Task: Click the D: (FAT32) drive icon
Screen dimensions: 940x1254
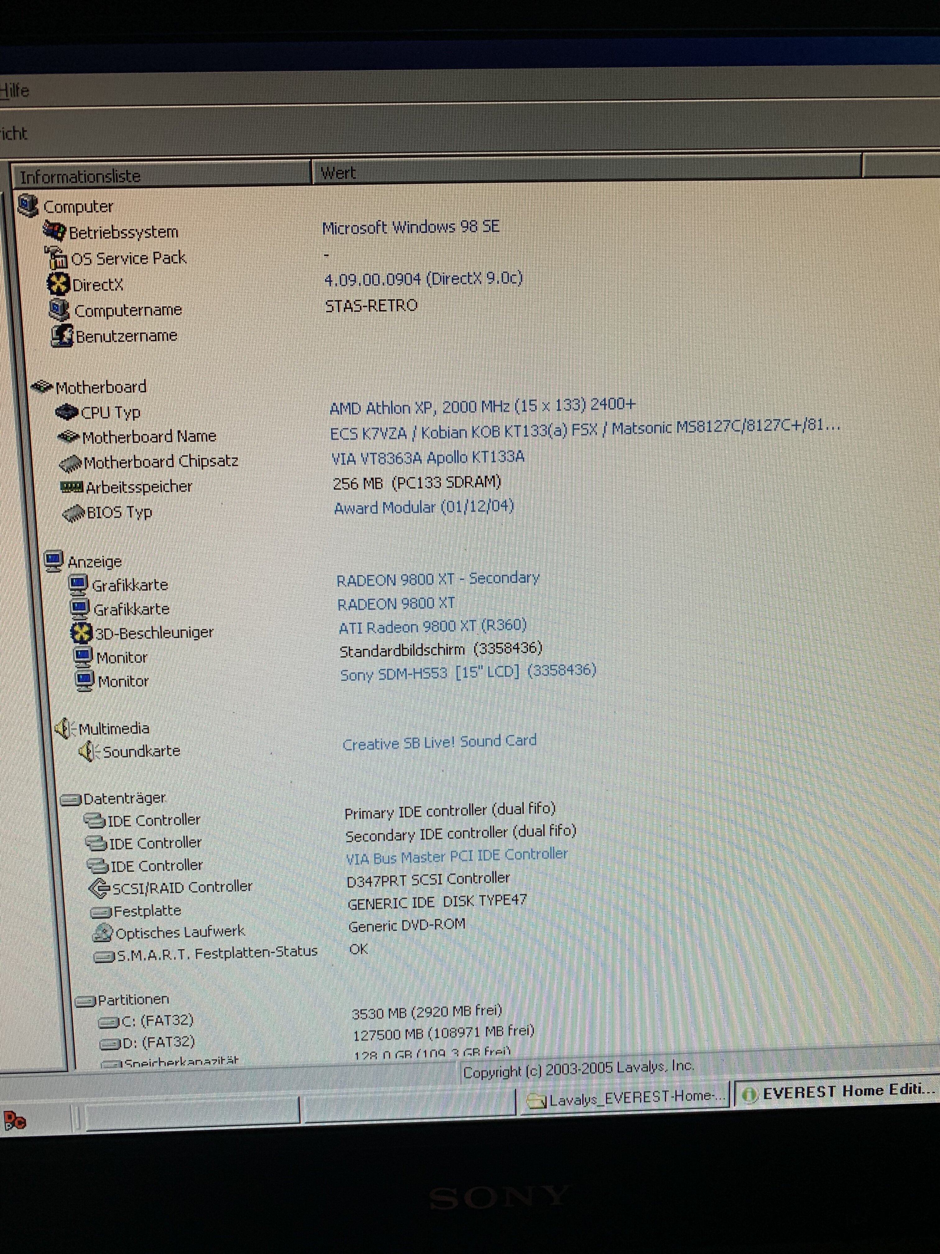Action: 110,1044
